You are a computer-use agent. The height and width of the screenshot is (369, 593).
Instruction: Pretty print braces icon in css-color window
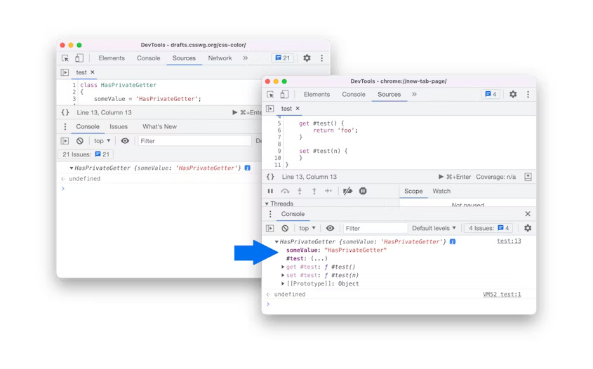(x=65, y=113)
